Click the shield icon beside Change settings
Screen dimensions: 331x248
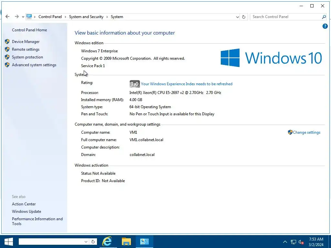pyautogui.click(x=290, y=132)
